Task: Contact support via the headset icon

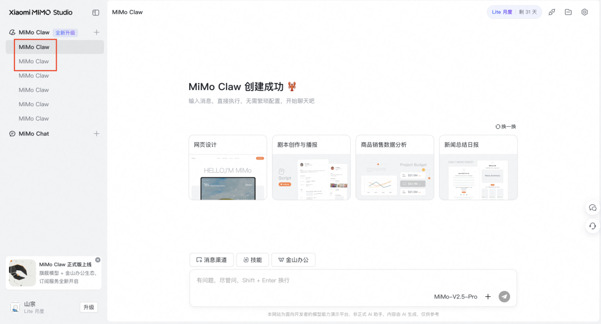Action: tap(593, 226)
